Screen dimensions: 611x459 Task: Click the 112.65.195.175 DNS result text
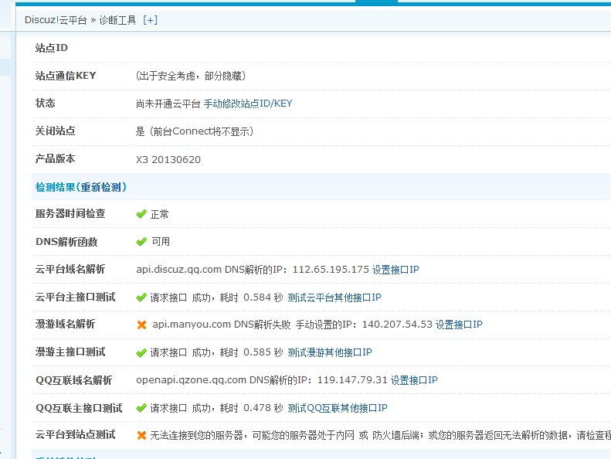click(x=331, y=270)
